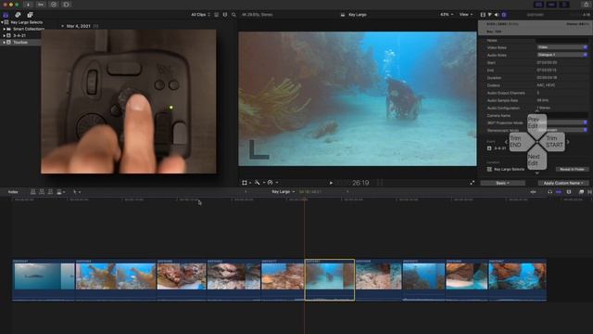This screenshot has height=334, width=593.
Task: Switch to the Video inspector tab
Action: click(483, 15)
